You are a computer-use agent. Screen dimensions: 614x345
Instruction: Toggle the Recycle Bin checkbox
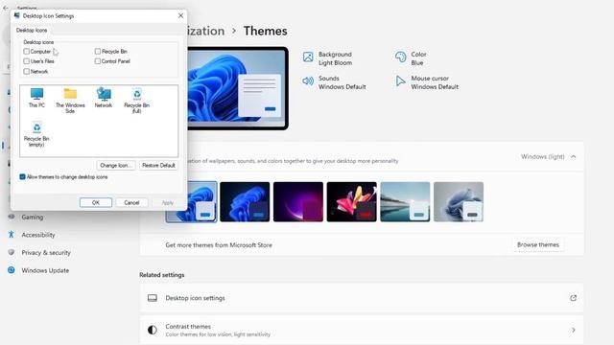click(x=98, y=51)
